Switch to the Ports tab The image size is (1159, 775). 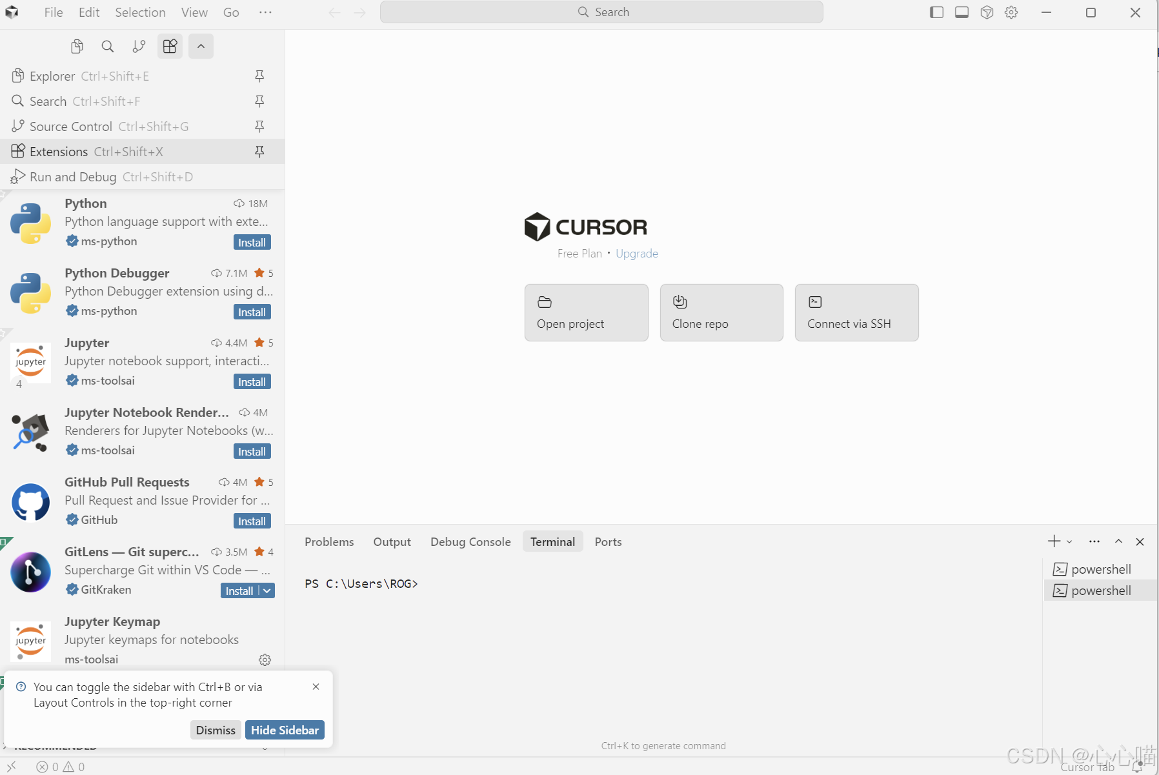coord(608,542)
